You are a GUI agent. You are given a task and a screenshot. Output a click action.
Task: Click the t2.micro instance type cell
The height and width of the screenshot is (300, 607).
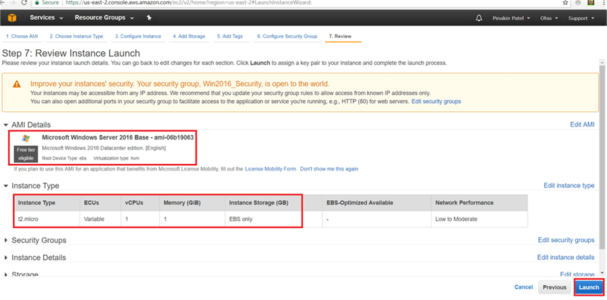point(47,219)
